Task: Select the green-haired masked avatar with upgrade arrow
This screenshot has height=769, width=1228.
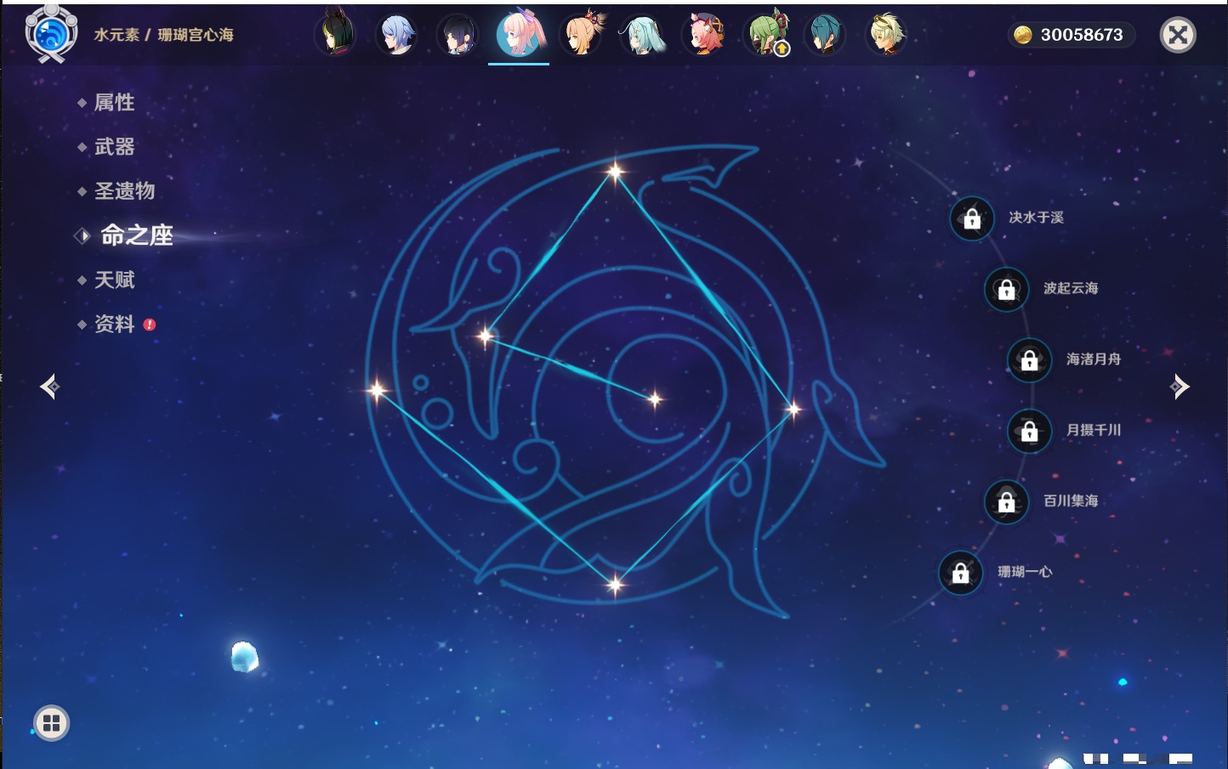Action: (765, 35)
